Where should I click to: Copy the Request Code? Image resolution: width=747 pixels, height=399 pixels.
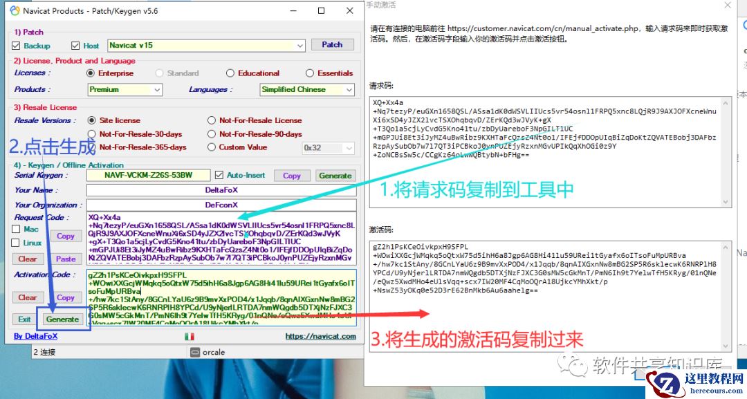pyautogui.click(x=66, y=236)
